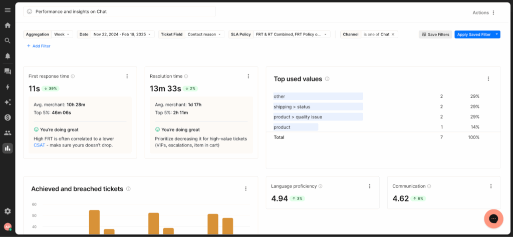Image resolution: width=513 pixels, height=237 pixels.
Task: Go to Home in the sidebar
Action: pyautogui.click(x=8, y=25)
